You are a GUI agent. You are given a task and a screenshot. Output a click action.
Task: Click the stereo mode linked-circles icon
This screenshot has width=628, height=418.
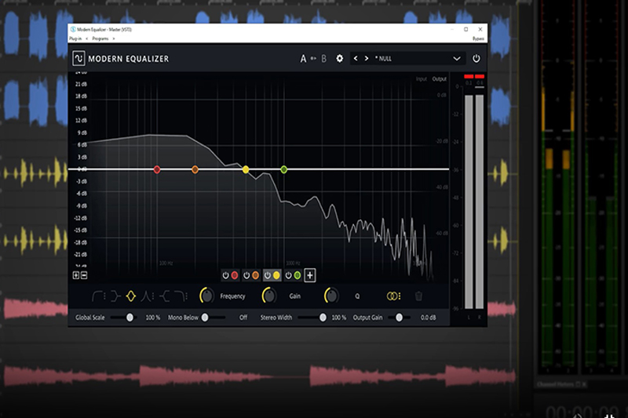click(393, 296)
